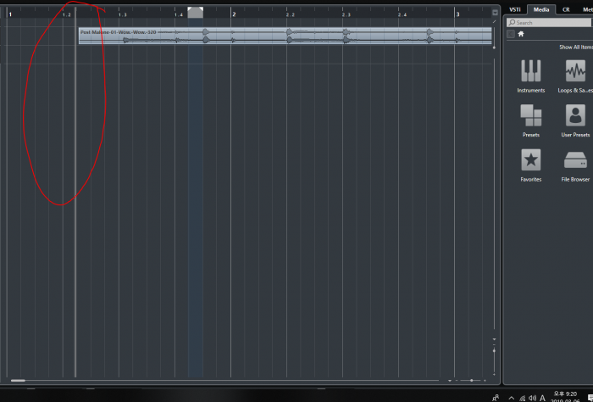Click the back arrow in Media rack
593x402 pixels.
[511, 34]
